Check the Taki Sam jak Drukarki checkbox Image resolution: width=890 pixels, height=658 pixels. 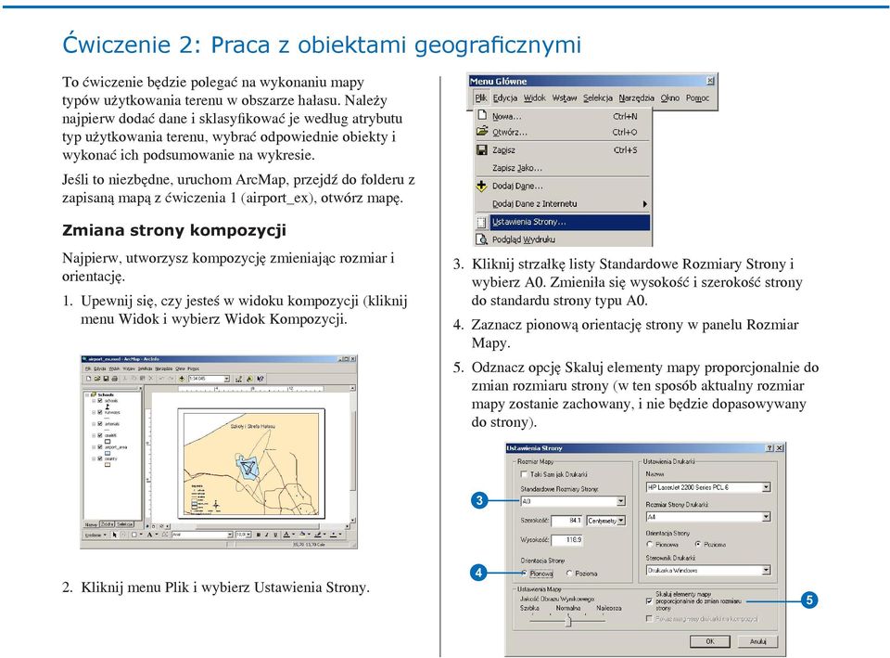(x=523, y=474)
